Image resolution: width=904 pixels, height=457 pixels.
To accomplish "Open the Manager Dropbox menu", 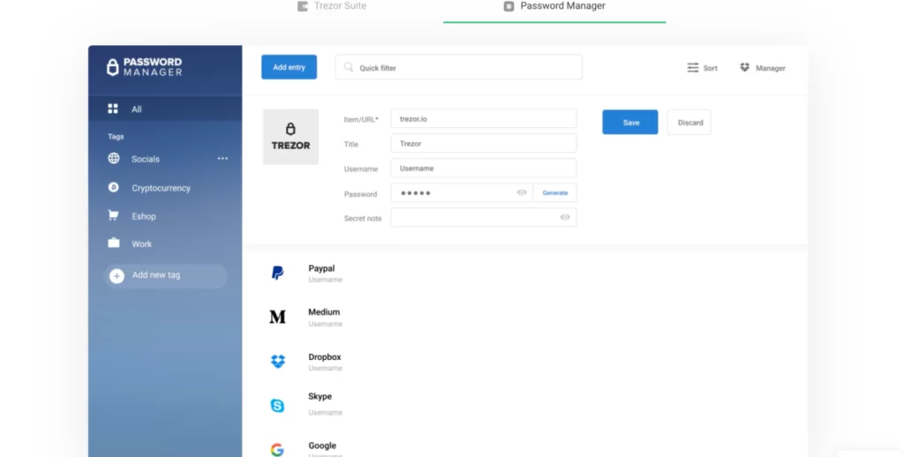I will 762,67.
